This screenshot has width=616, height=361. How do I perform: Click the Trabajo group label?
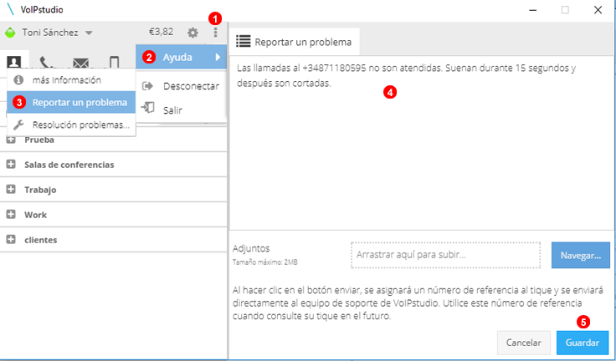click(x=40, y=190)
